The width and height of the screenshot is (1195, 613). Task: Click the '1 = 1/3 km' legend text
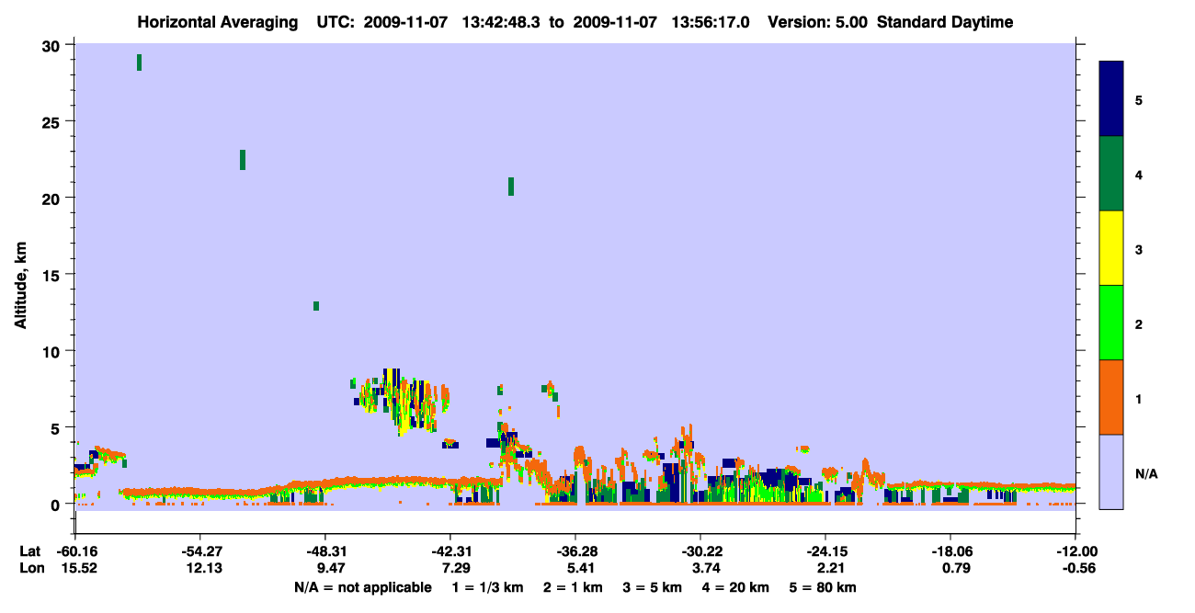click(x=487, y=587)
